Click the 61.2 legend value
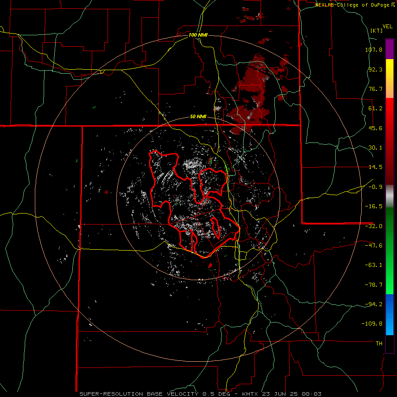Viewport: 397px width, 397px height. click(x=375, y=109)
